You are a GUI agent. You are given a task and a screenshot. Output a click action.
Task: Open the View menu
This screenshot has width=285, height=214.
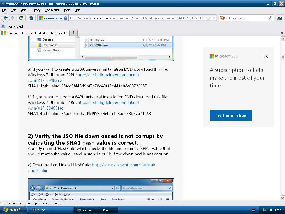(23, 10)
